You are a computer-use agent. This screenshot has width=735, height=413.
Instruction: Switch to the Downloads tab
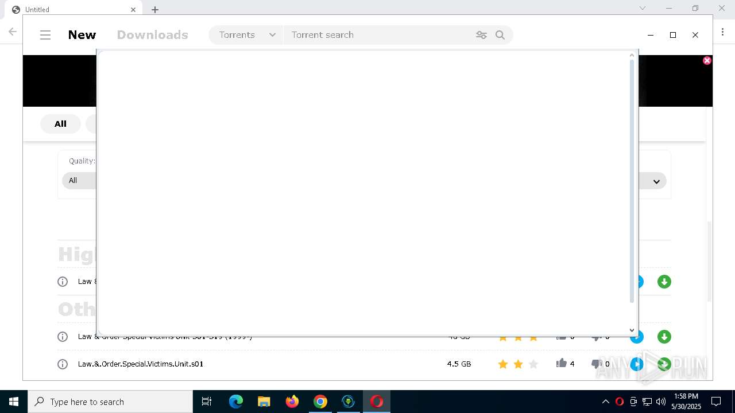click(152, 35)
